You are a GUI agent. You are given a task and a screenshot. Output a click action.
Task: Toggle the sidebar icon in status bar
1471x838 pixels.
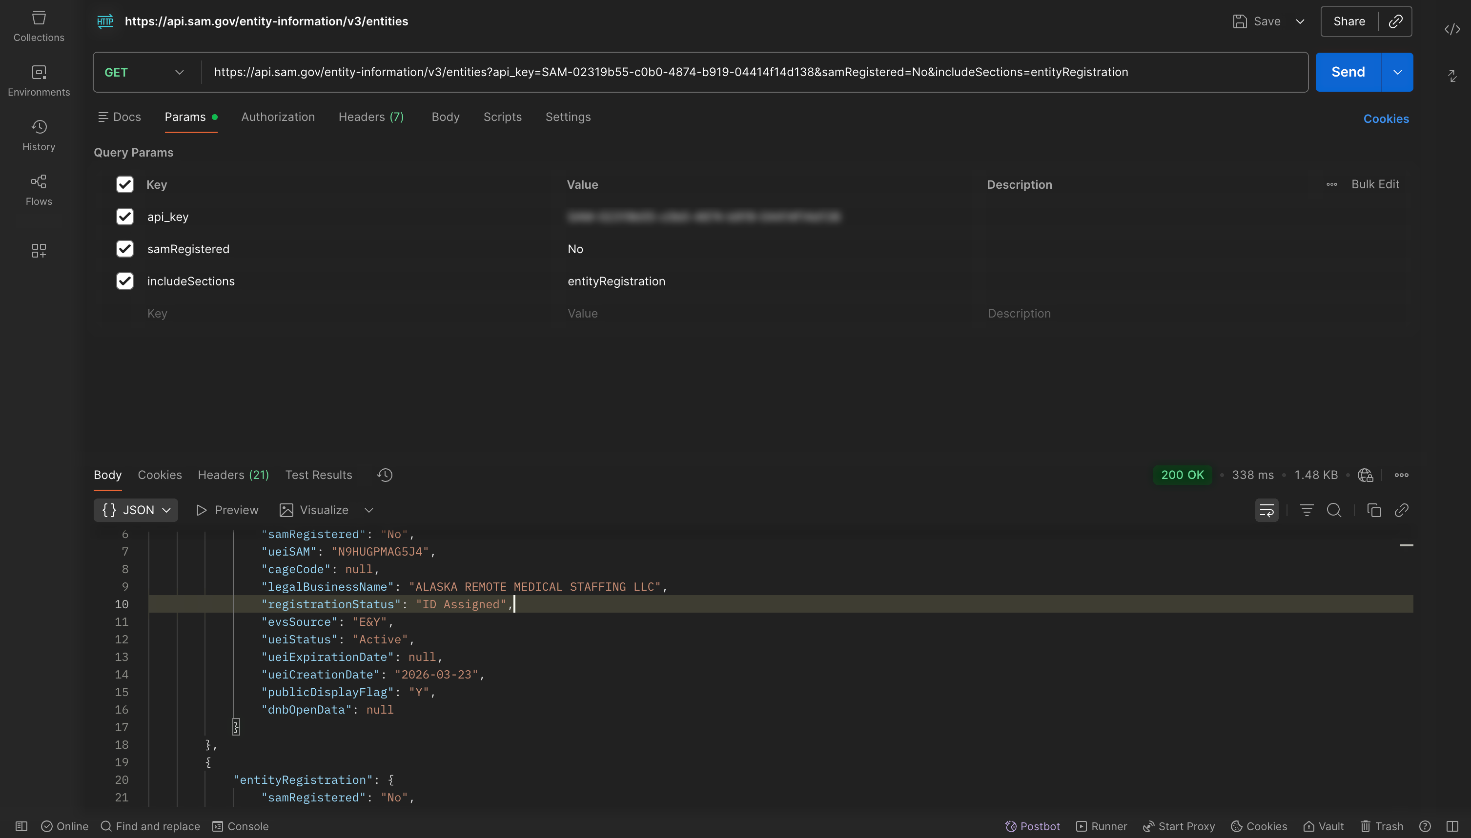21,826
